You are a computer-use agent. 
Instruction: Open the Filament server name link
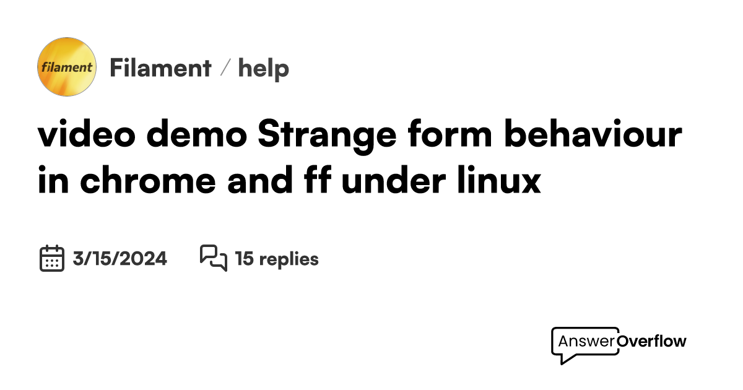click(160, 68)
